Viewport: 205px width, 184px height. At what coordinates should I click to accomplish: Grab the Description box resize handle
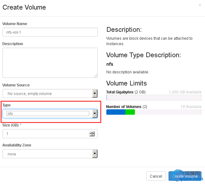pyautogui.click(x=95, y=75)
